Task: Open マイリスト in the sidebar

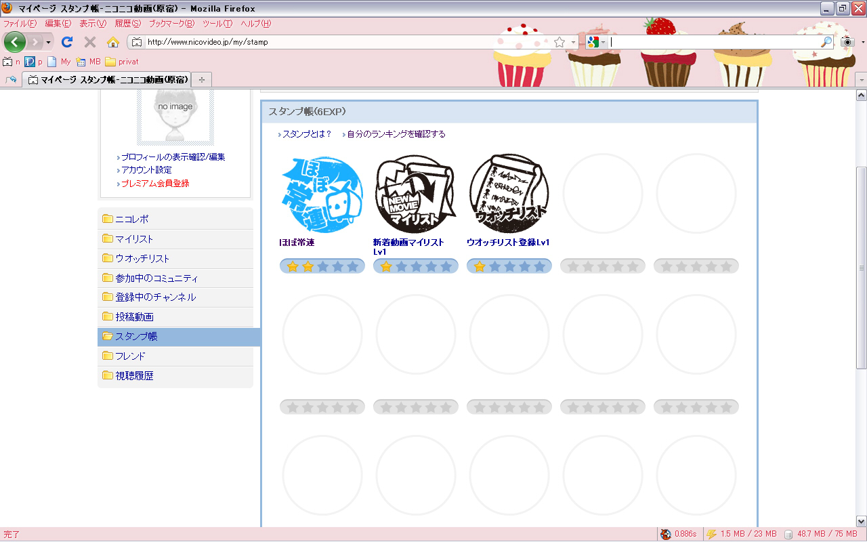Action: point(175,238)
